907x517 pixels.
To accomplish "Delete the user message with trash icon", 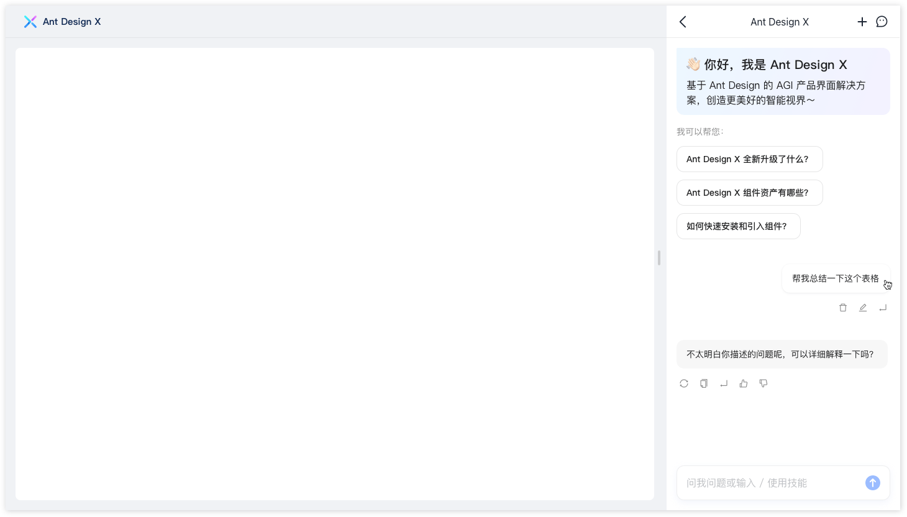I will 843,308.
